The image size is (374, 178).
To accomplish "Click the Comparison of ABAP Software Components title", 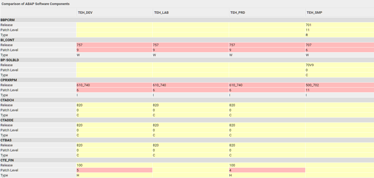I will click(36, 4).
